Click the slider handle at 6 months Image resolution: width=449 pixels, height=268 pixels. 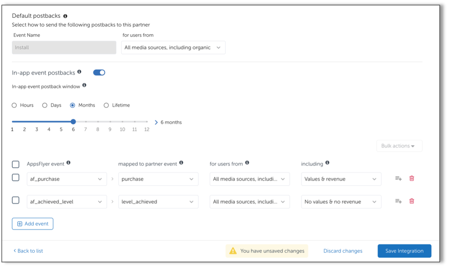[73, 122]
